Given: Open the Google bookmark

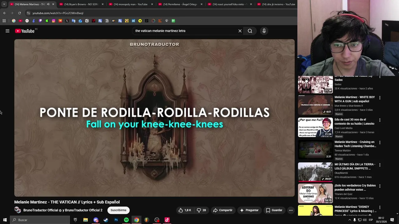Looking at the screenshot, I should pyautogui.click(x=14, y=21).
